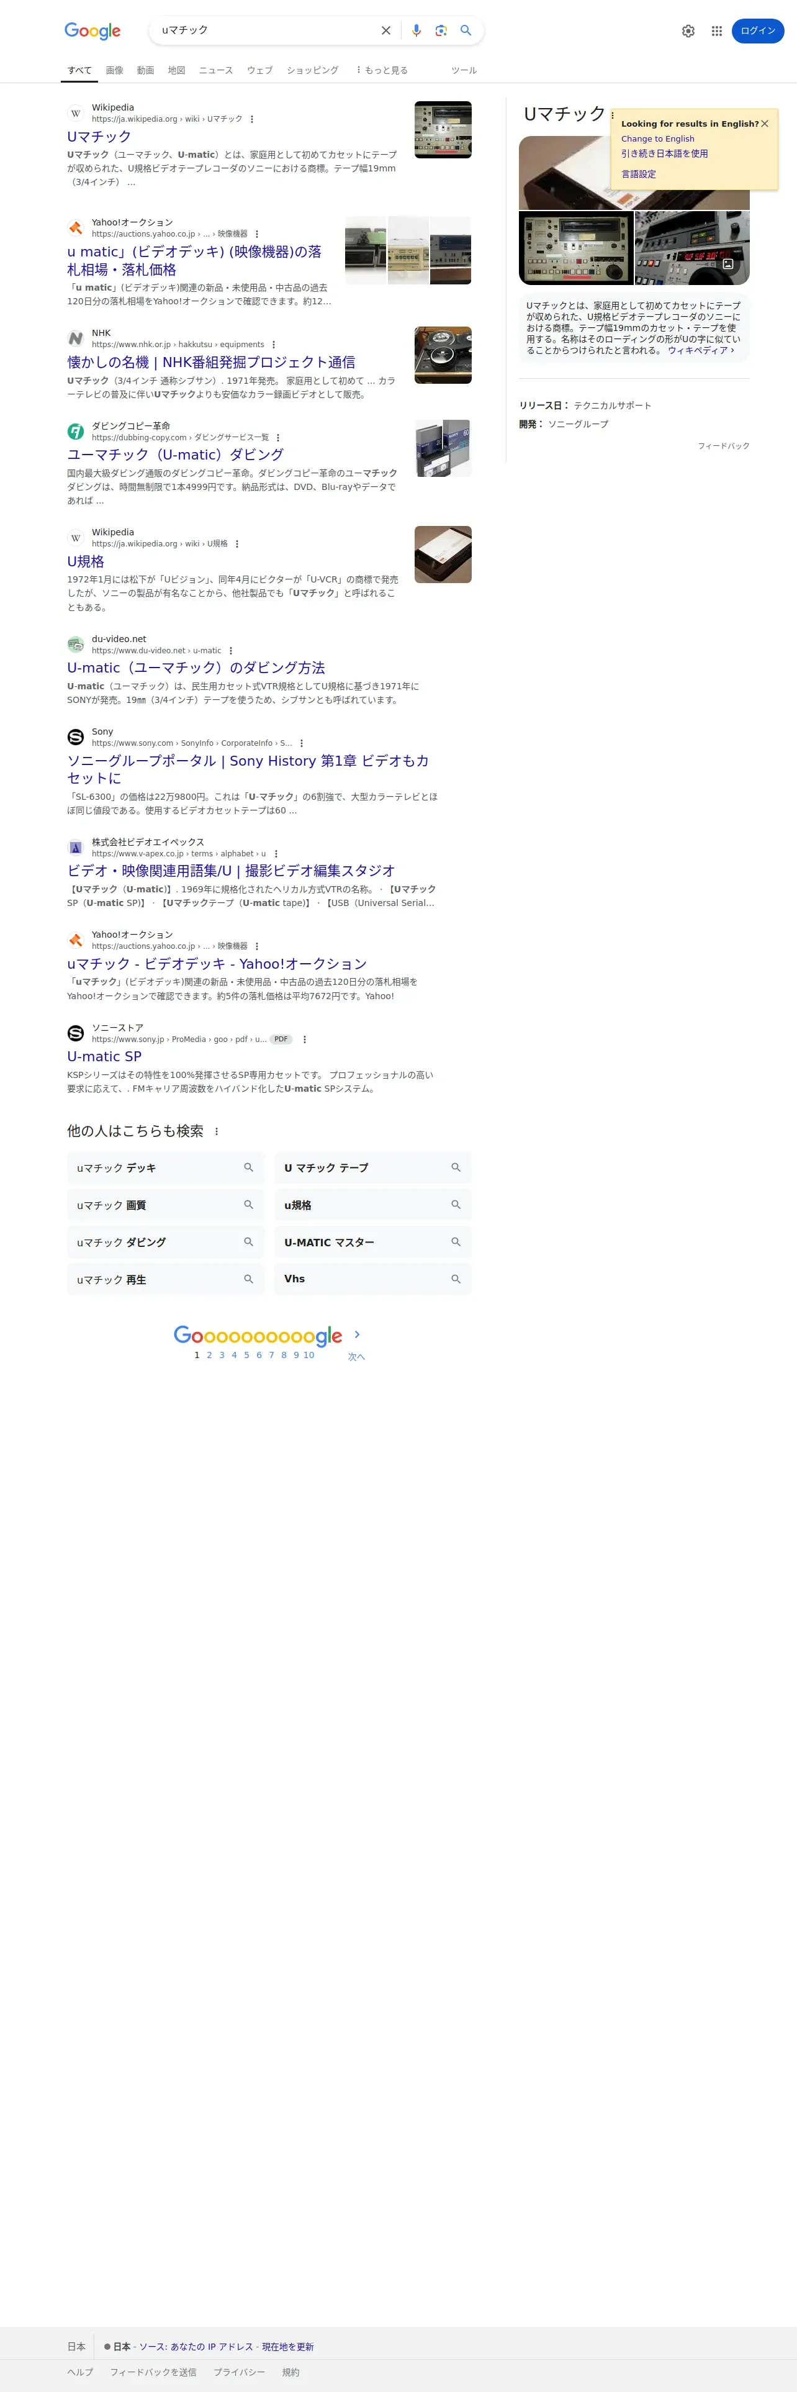The height and width of the screenshot is (2392, 797).
Task: Clear the search box with the X icon
Action: 386,30
